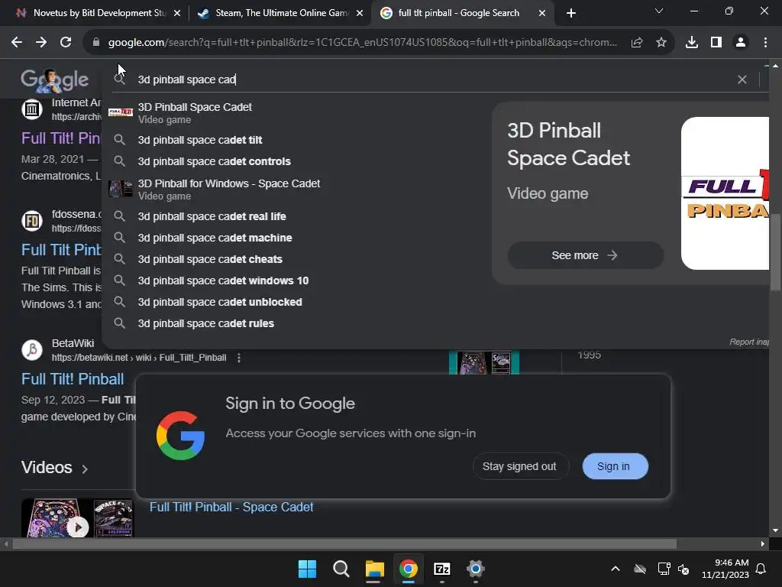782x587 pixels.
Task: Click the vertical page scrollbar thumb
Action: click(x=775, y=252)
